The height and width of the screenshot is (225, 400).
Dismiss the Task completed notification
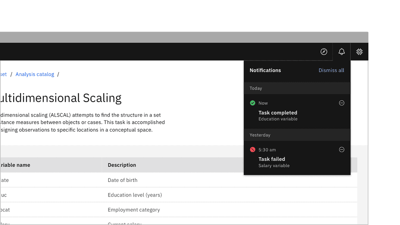(x=342, y=103)
